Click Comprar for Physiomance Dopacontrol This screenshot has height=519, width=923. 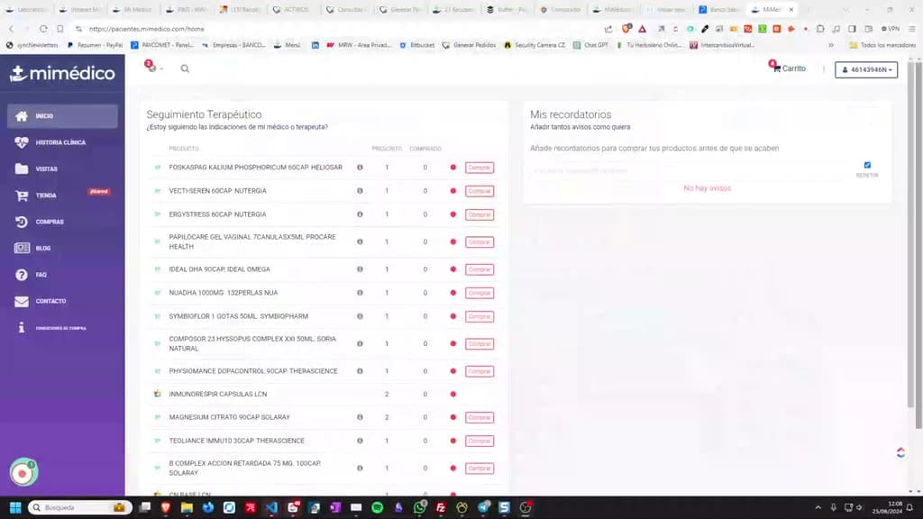480,371
